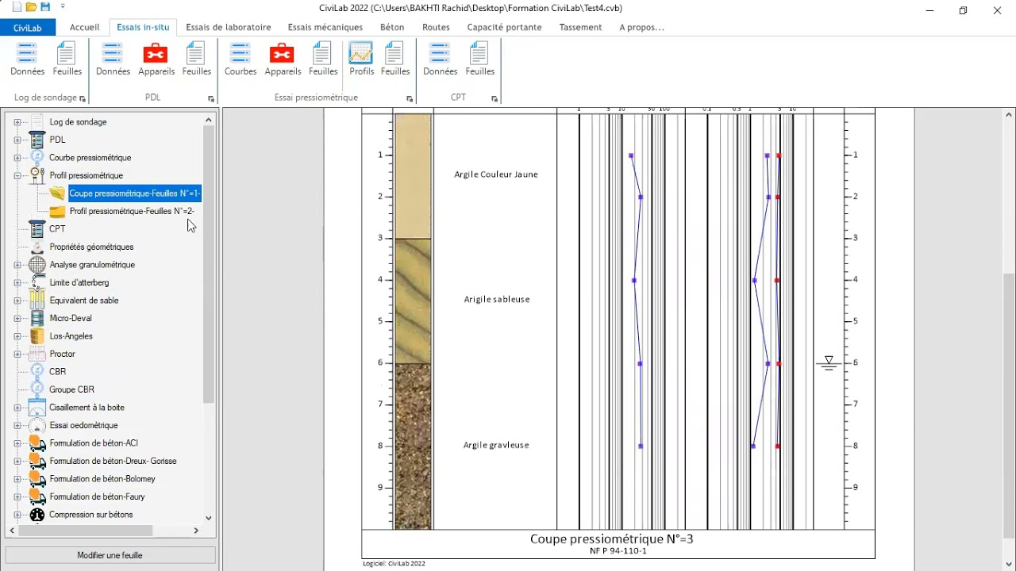
Task: Collapse the Profil pressiométrique tree node
Action: tap(17, 175)
